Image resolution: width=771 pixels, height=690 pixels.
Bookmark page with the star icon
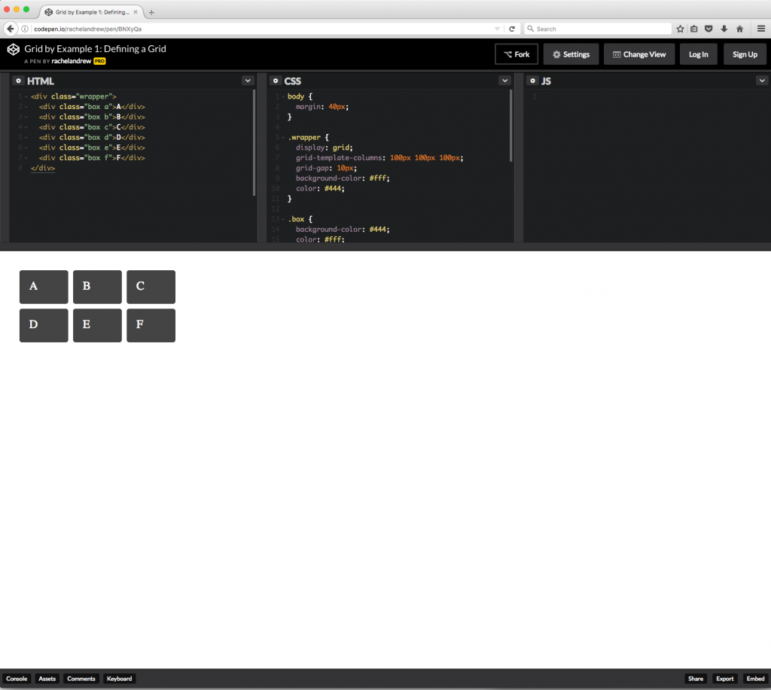[x=680, y=29]
